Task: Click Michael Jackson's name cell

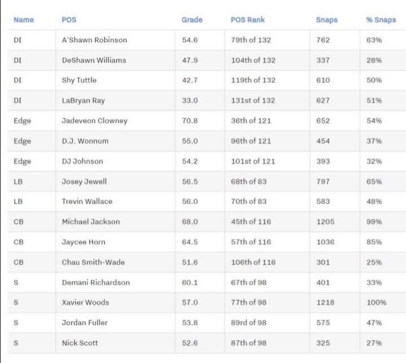Action: click(x=91, y=222)
